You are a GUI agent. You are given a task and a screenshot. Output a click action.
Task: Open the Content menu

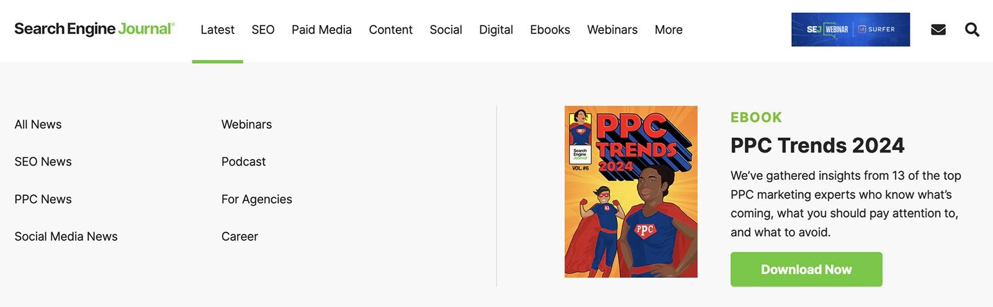(390, 30)
